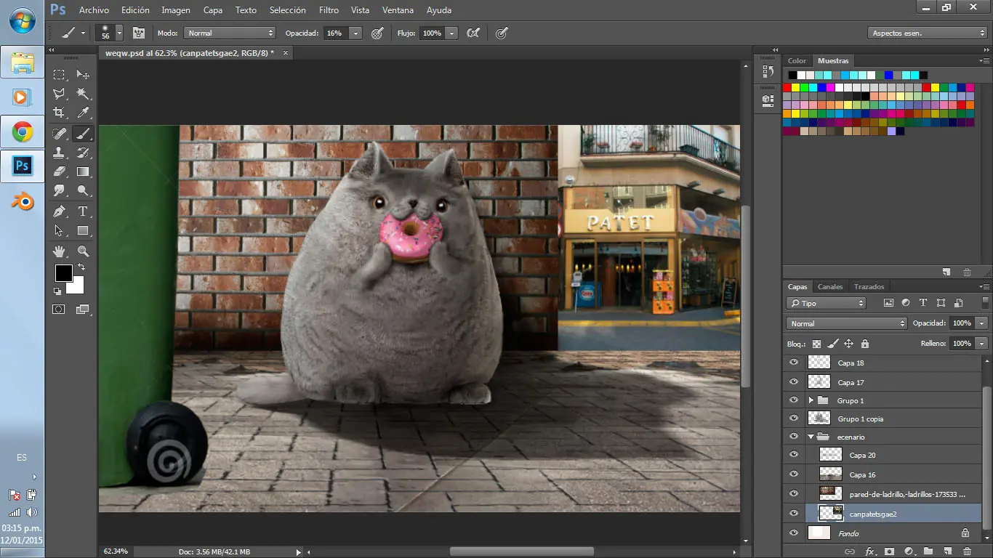Open the Archivo menu
993x558 pixels.
click(94, 10)
